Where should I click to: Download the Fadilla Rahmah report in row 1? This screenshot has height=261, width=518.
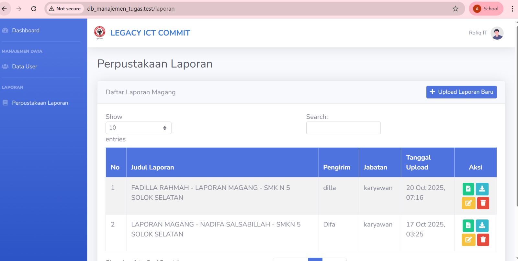[482, 189]
